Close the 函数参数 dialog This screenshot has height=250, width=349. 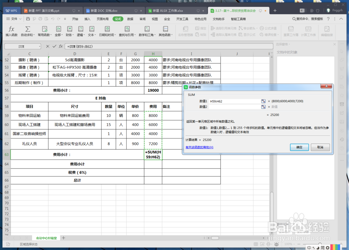(326, 86)
